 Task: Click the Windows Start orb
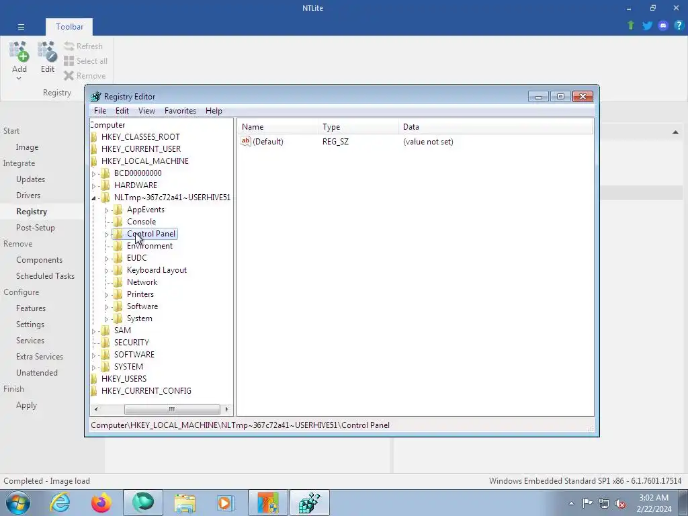tap(17, 503)
